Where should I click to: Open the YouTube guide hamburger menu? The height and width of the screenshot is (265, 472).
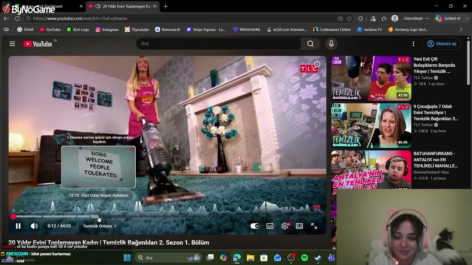[x=12, y=44]
